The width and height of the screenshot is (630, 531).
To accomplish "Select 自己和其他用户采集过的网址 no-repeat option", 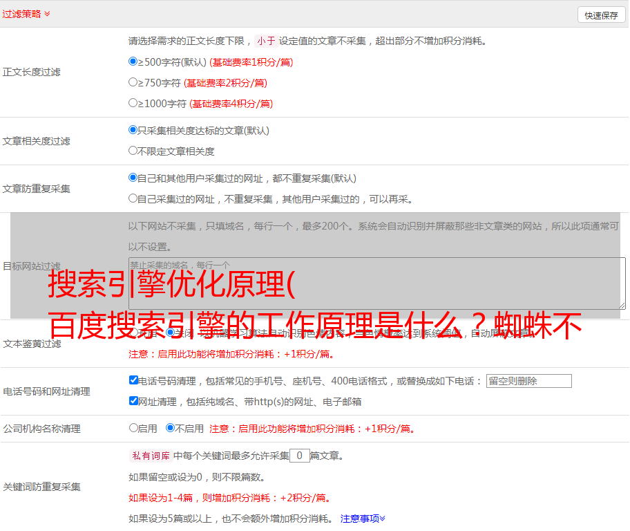I will 133,178.
